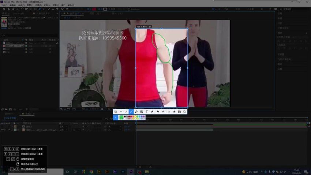Click the timeline playhead at the ruler start
311x175 pixels.
136,121
